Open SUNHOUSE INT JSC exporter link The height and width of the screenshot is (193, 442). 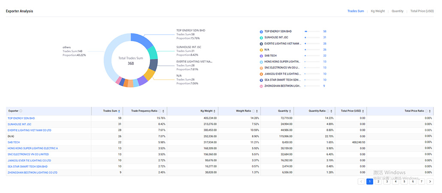(x=19, y=124)
